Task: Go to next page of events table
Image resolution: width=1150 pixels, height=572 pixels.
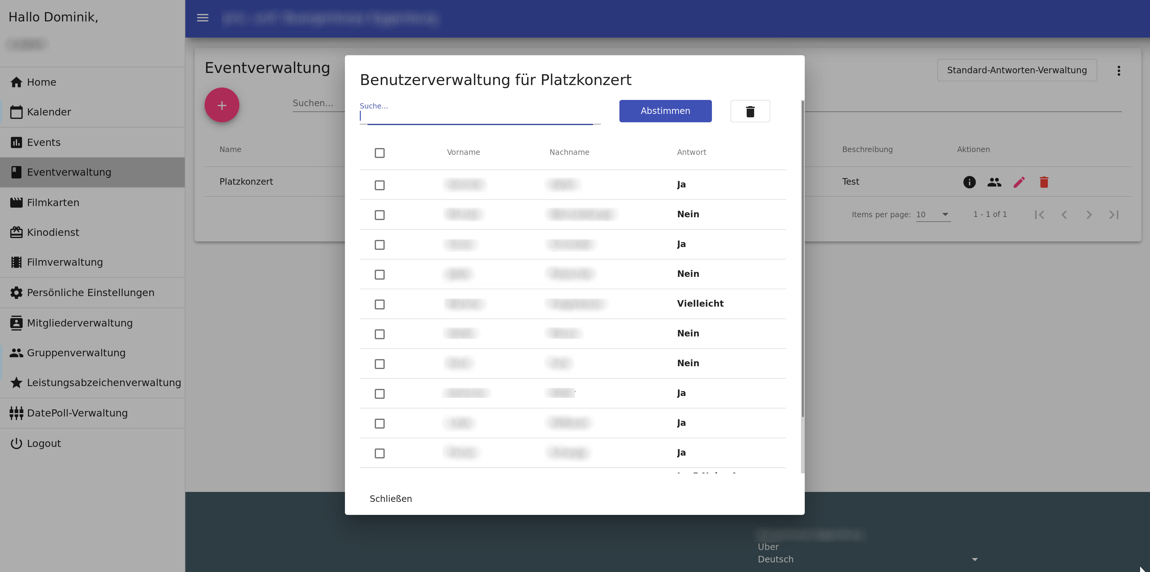Action: point(1089,215)
